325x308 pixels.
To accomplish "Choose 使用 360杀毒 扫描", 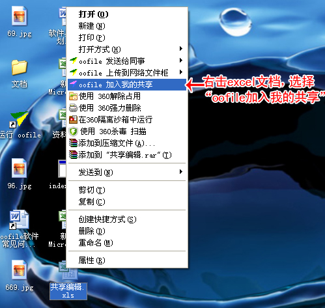I will click(127, 132).
